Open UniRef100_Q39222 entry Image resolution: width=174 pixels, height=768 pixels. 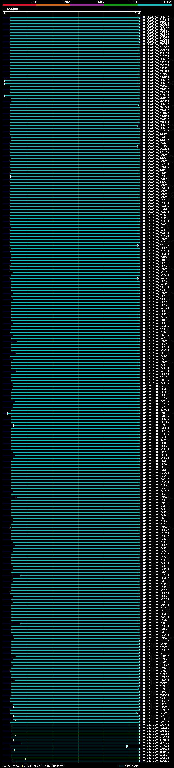156,494
